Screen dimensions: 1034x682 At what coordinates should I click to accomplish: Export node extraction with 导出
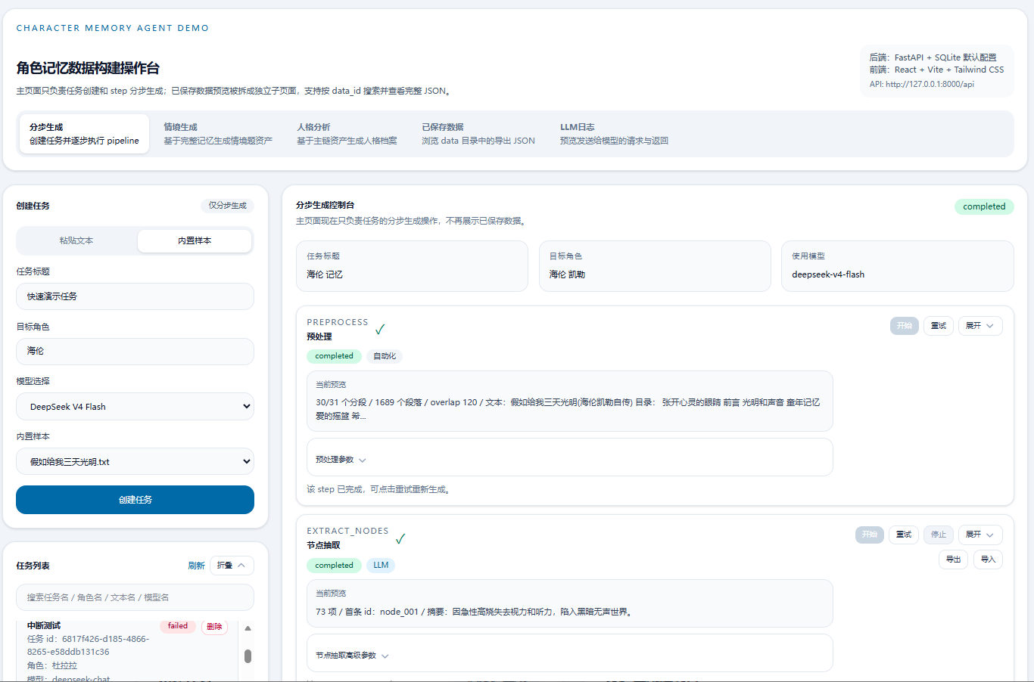pos(953,560)
